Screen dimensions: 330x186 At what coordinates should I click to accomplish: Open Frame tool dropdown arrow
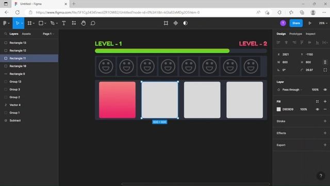[34, 23]
